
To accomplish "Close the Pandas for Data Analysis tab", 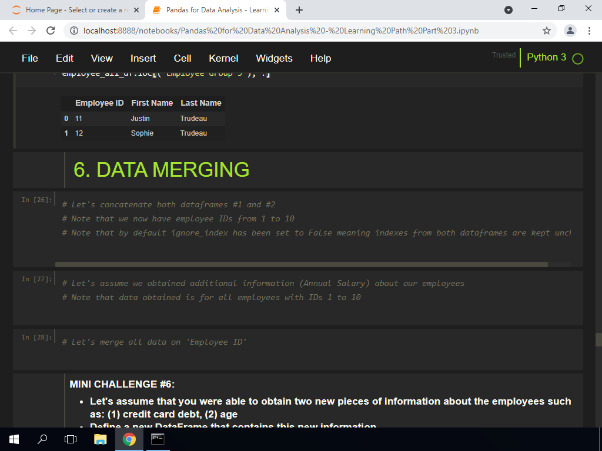I will tap(277, 10).
